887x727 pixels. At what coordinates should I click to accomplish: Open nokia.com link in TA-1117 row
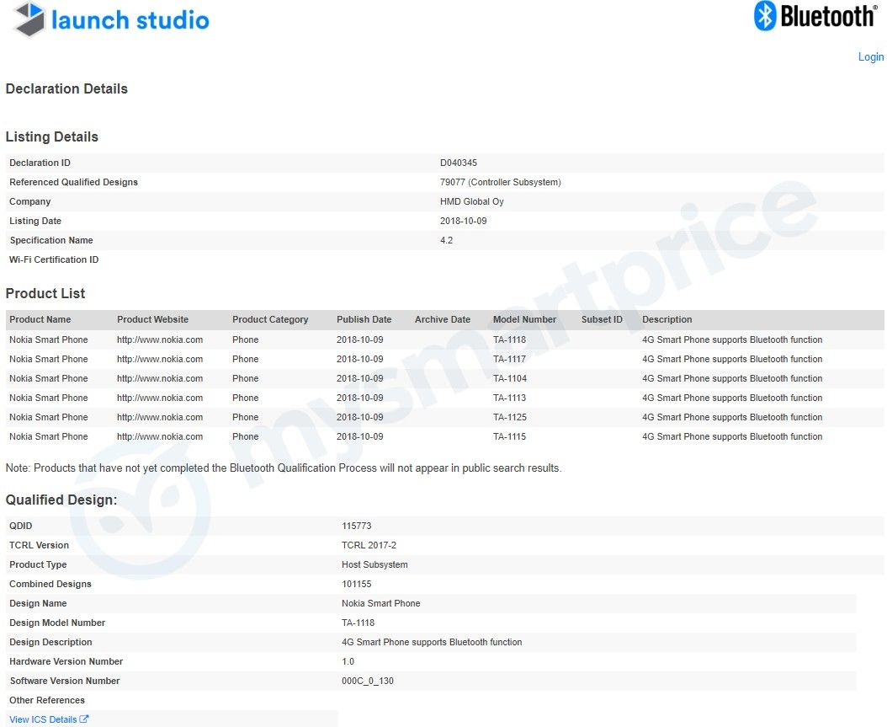pyautogui.click(x=160, y=359)
